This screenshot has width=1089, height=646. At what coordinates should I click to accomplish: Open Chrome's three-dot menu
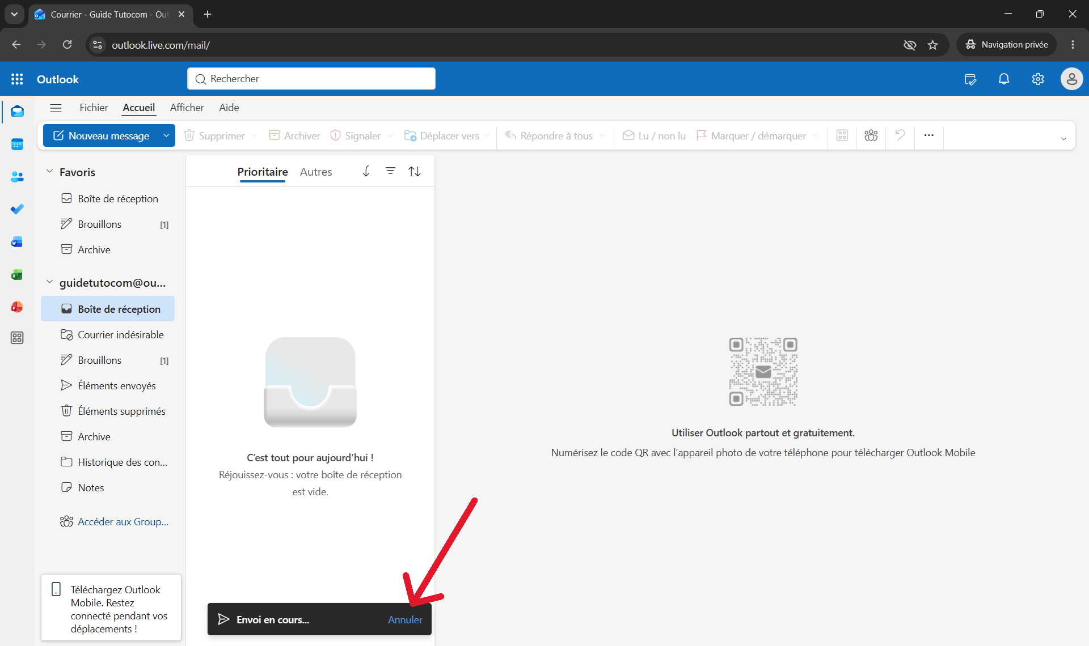(1073, 45)
